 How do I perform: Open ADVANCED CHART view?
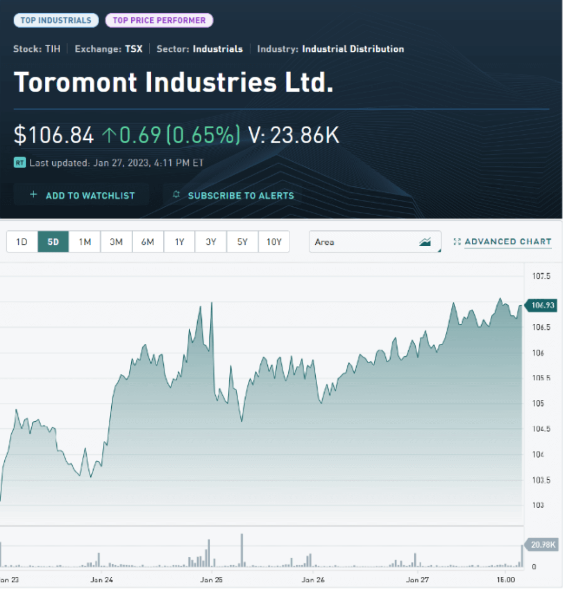click(508, 241)
